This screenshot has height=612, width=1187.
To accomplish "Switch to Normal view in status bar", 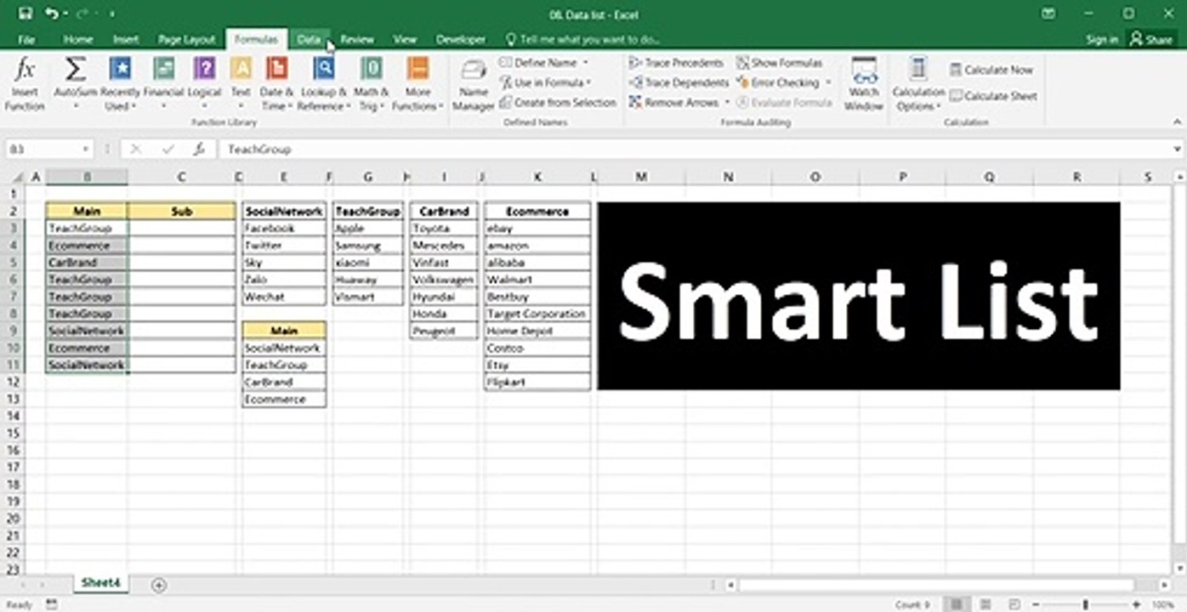I will (957, 604).
